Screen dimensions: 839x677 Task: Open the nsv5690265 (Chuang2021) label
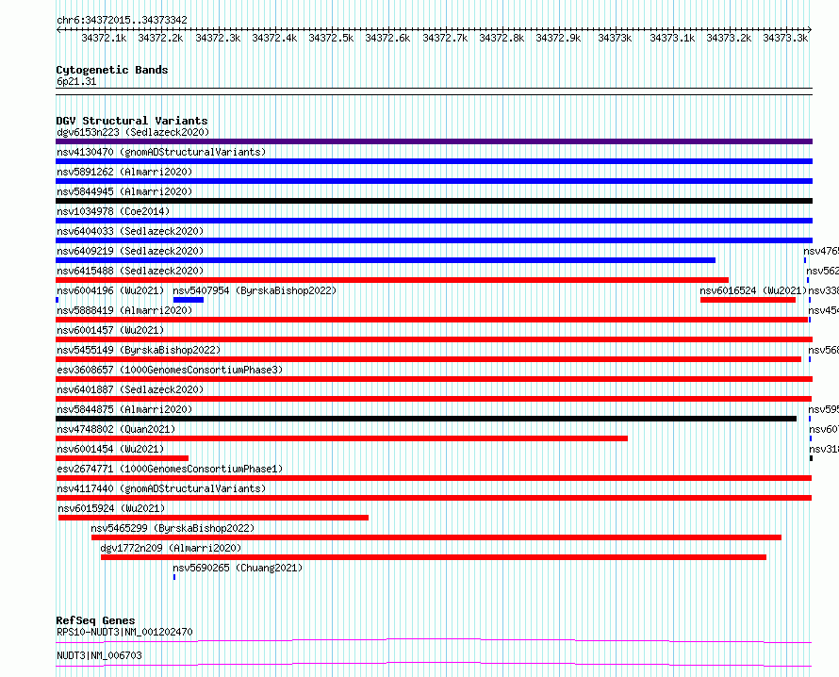pos(238,568)
